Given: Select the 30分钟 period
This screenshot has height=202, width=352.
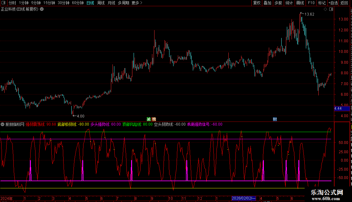Looking at the screenshot, I should point(64,3).
